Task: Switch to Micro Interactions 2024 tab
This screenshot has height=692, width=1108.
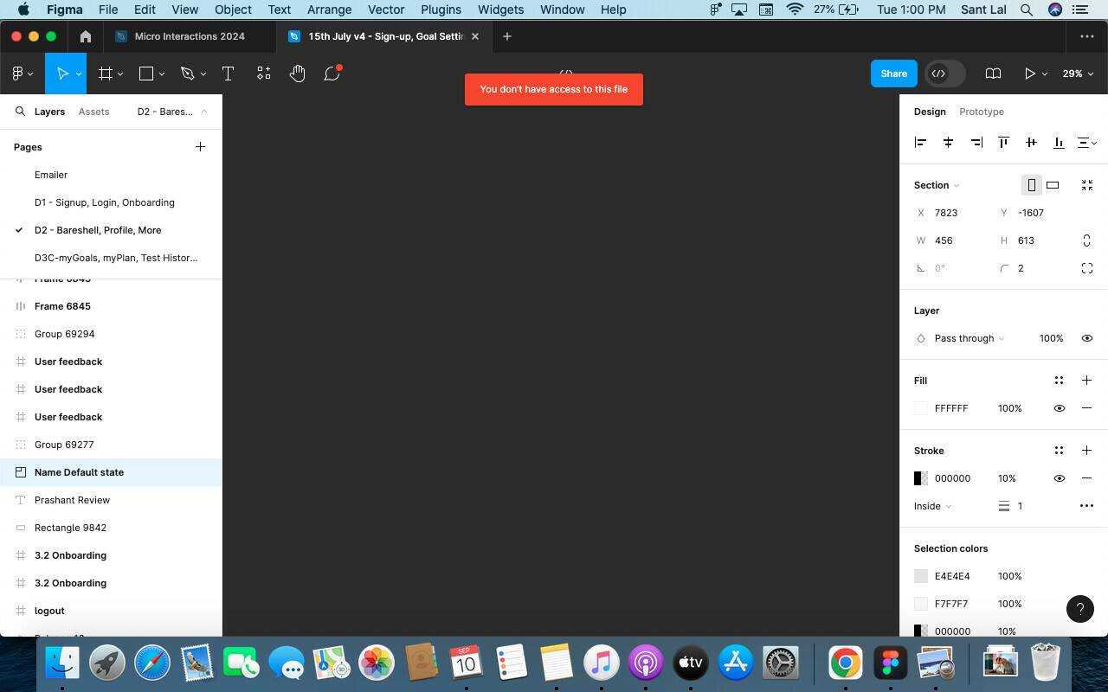Action: coord(190,36)
